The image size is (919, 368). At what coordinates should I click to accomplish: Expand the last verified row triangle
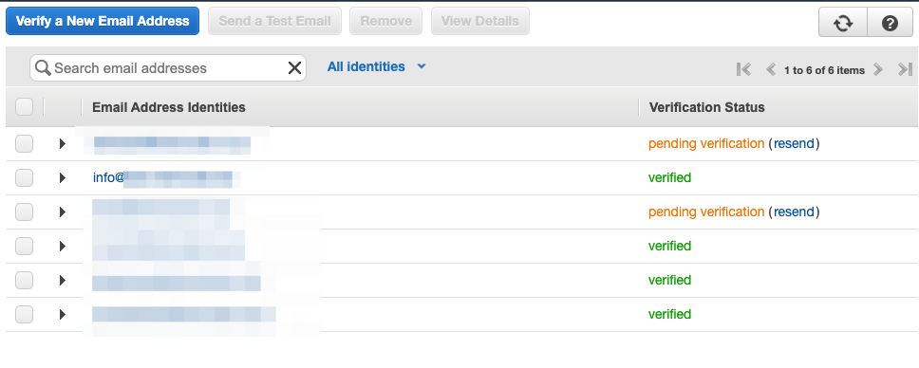(x=63, y=315)
